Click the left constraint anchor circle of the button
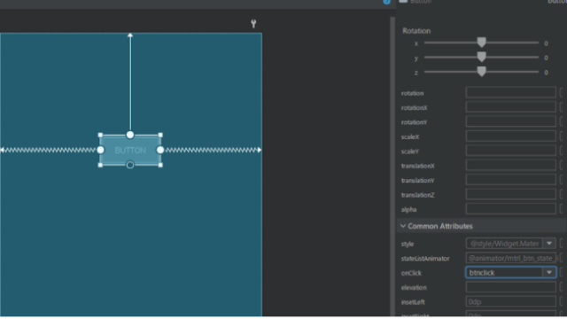Screen dimensions: 567x319 click(100, 150)
